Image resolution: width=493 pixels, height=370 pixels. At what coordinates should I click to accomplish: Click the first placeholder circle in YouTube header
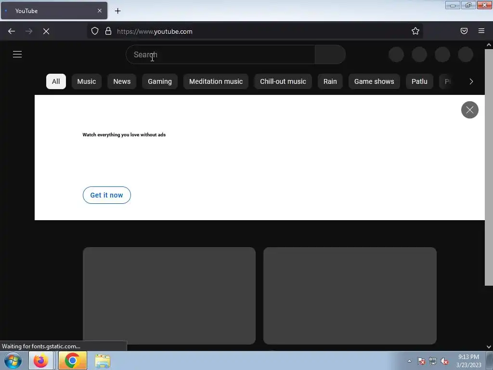pos(396,54)
